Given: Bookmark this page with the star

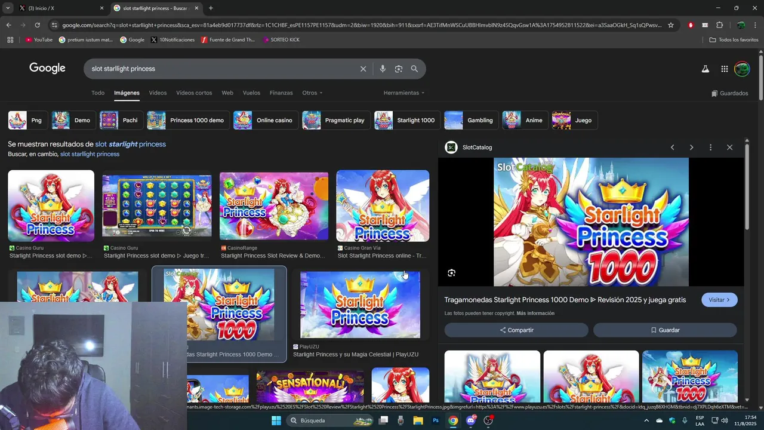Looking at the screenshot, I should 671,25.
